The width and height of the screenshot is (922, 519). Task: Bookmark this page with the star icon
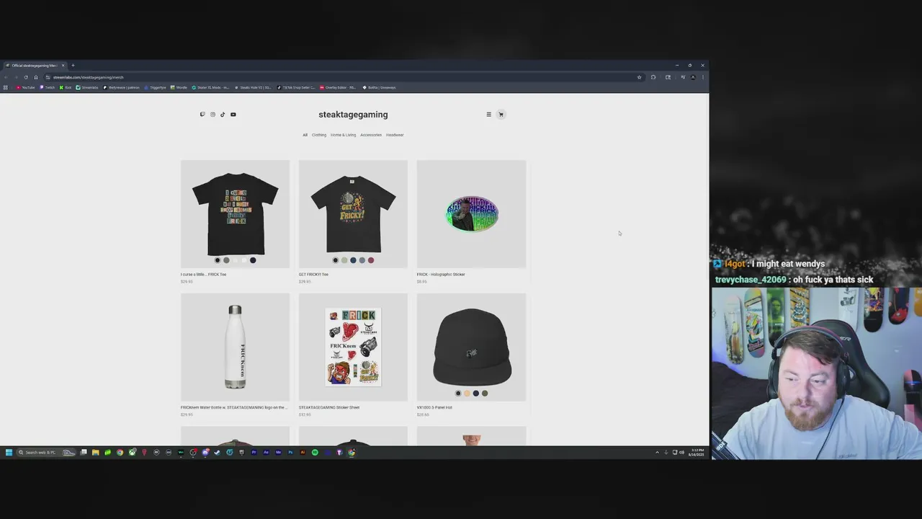coord(639,77)
